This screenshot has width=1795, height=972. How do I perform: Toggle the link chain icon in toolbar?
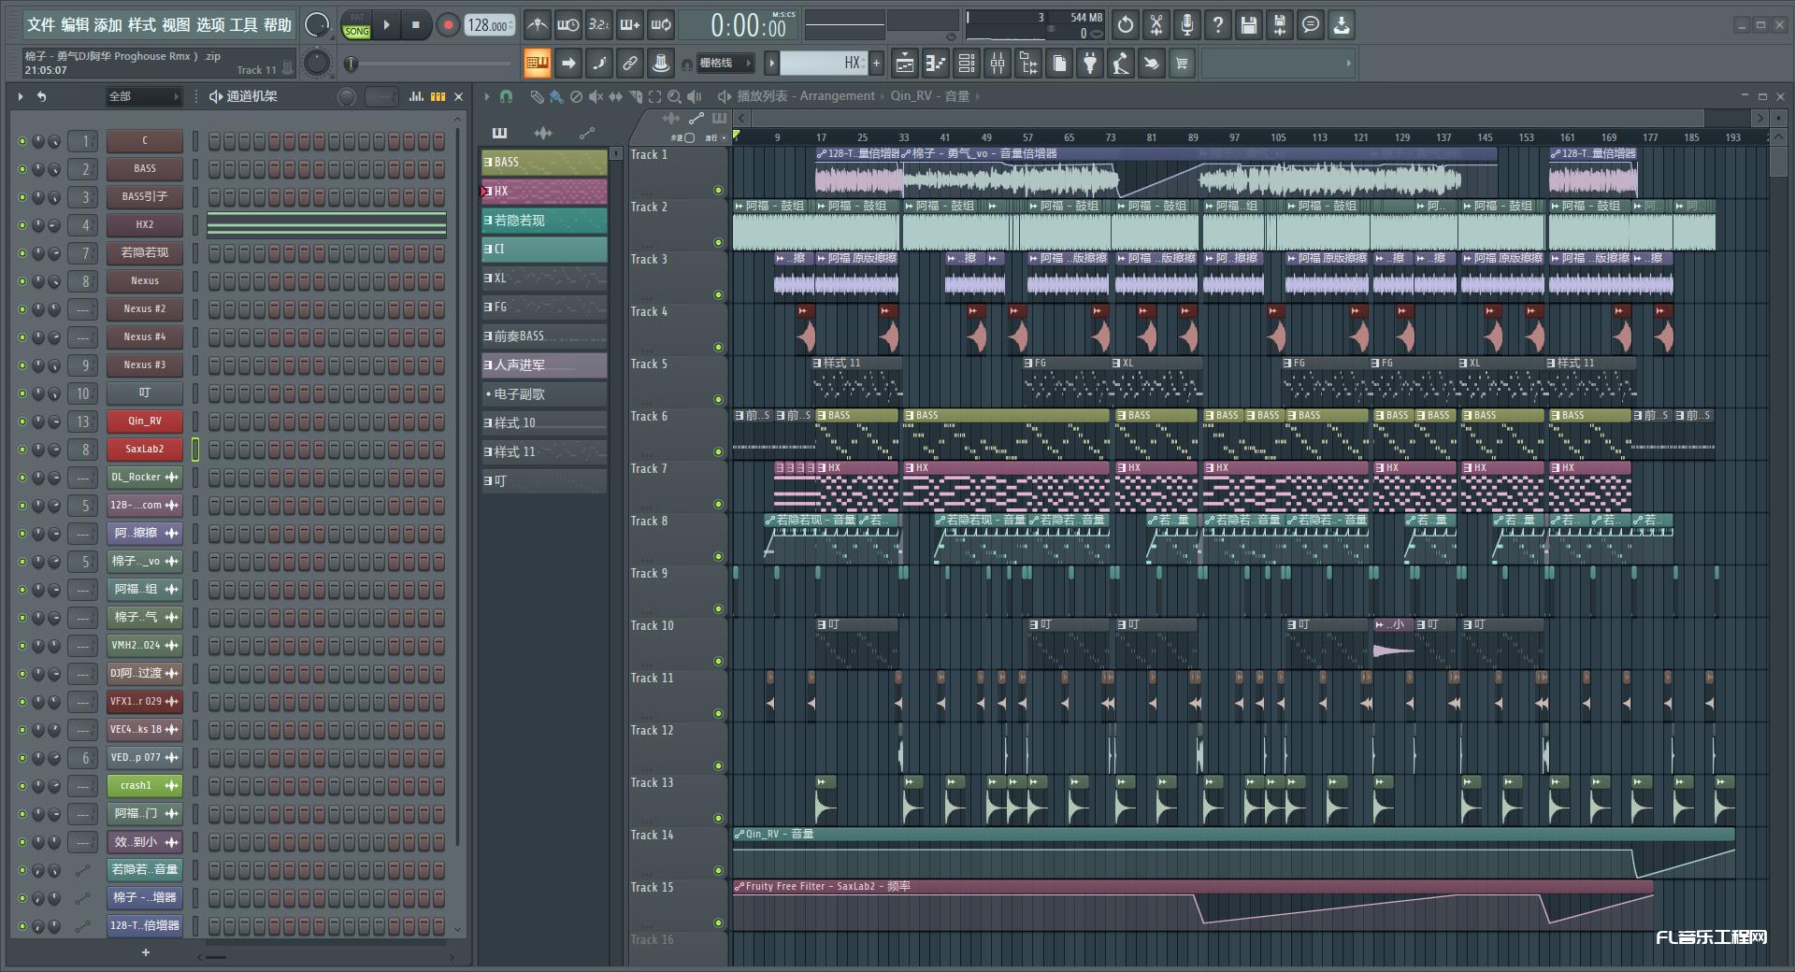tap(630, 64)
